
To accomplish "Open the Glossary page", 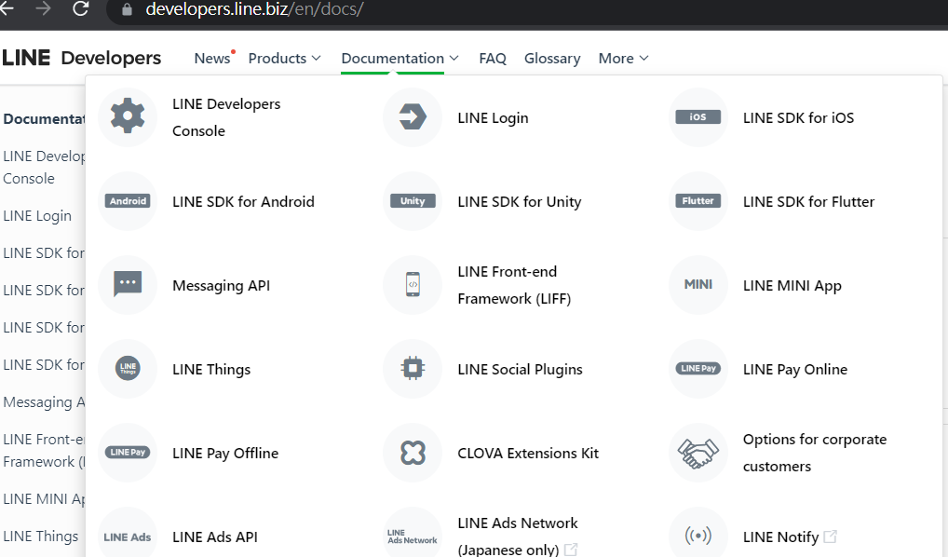I will 552,58.
